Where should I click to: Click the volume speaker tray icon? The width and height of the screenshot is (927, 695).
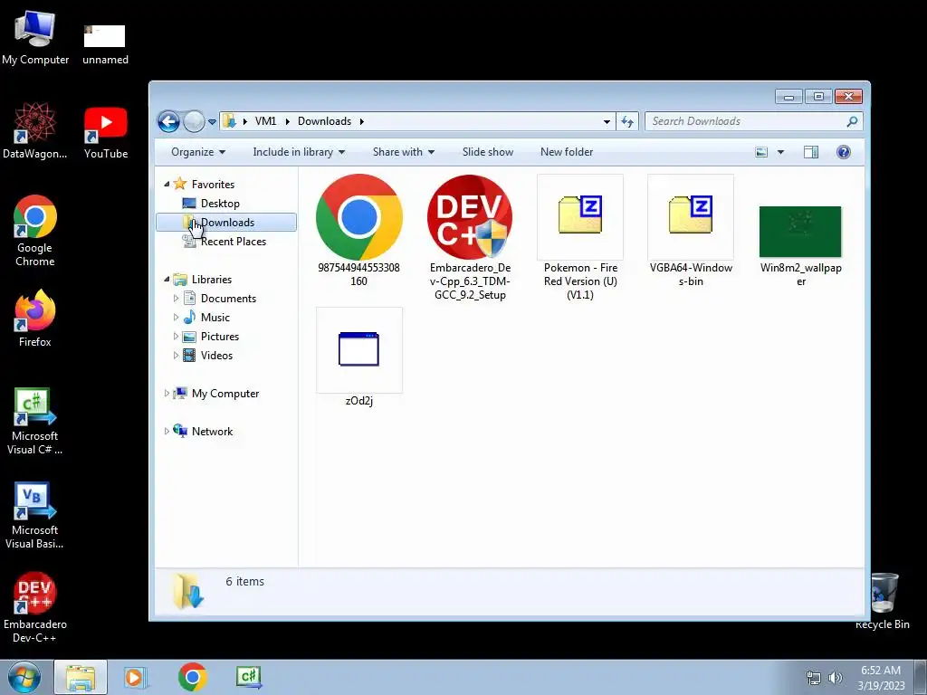tap(836, 678)
